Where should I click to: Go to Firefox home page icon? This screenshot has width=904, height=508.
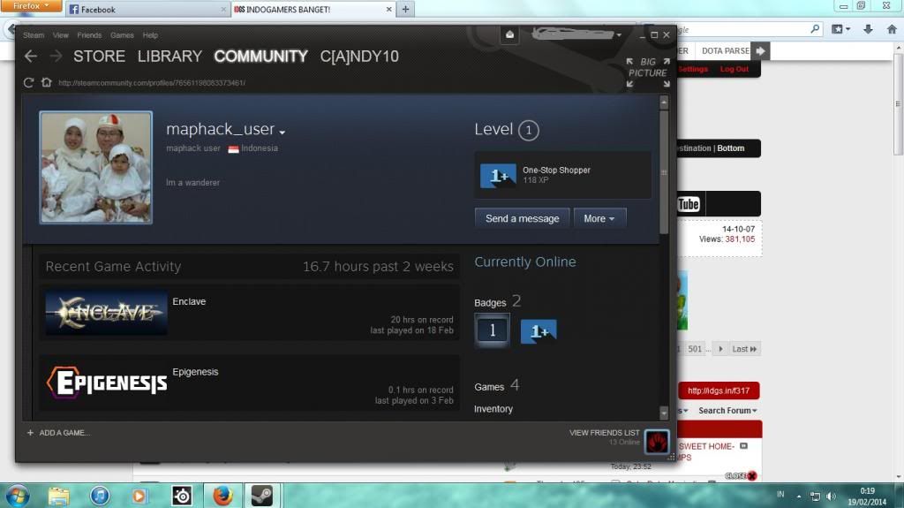point(892,29)
